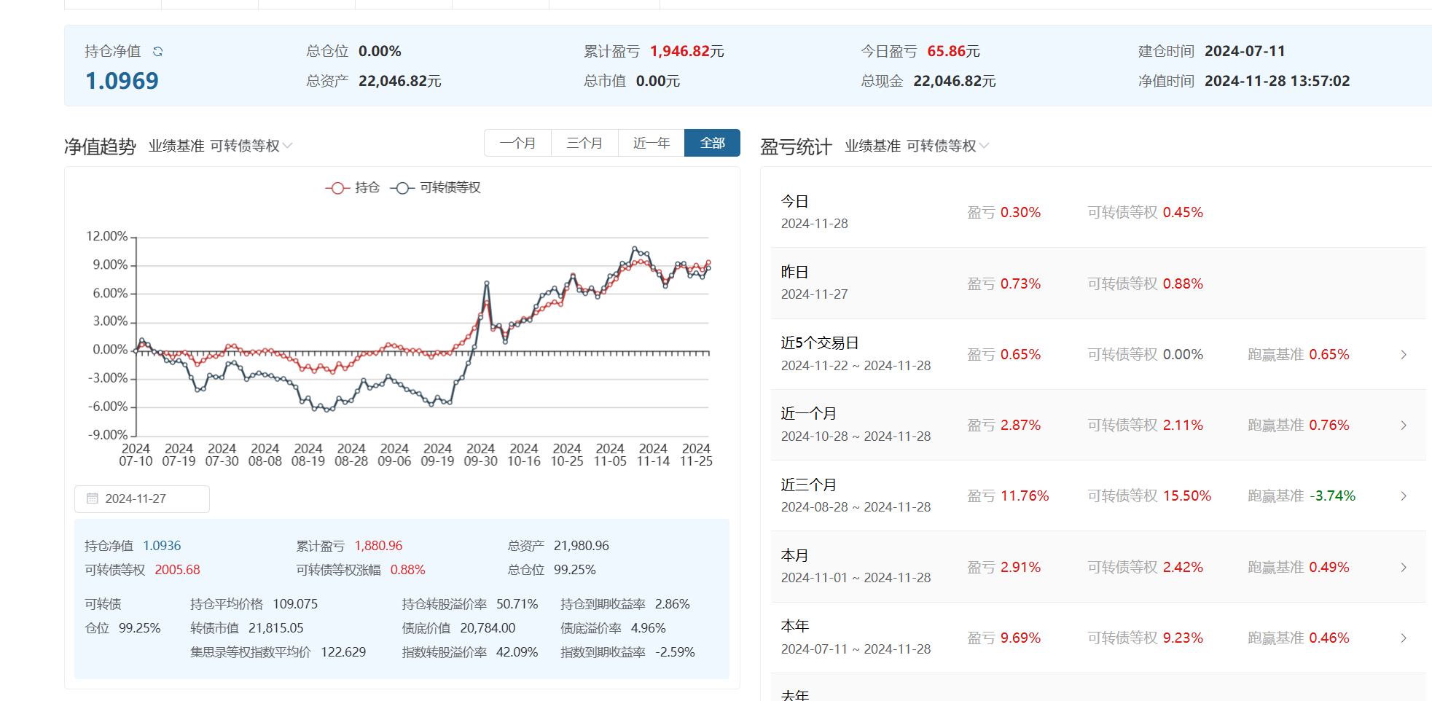The height and width of the screenshot is (701, 1432).
Task: Open the arrow for 本年 row
Action: 1404,638
